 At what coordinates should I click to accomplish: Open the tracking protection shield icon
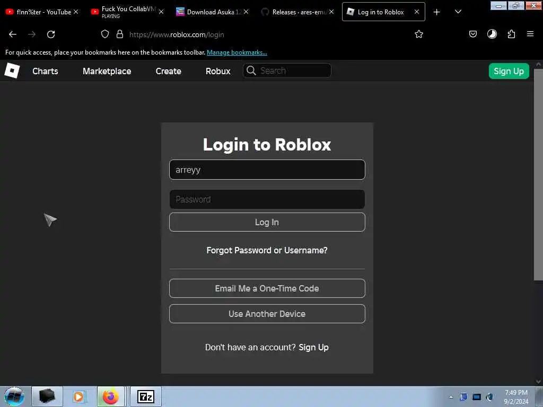point(105,34)
